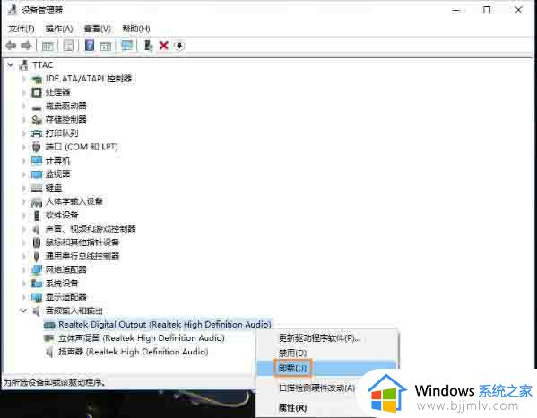Image resolution: width=537 pixels, height=418 pixels.
Task: Click the scan hardware monitor toolbar icon
Action: click(x=127, y=45)
